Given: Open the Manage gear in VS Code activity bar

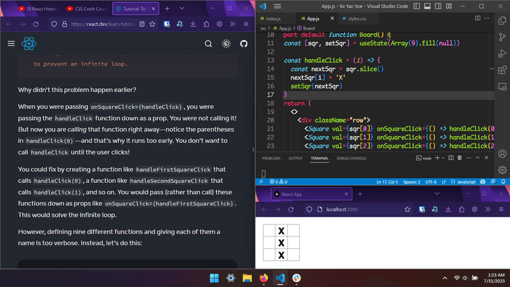Looking at the screenshot, I should [503, 169].
